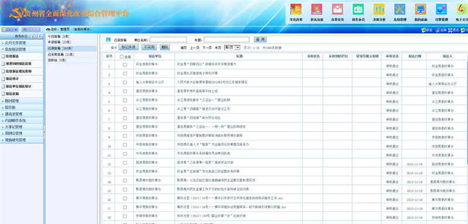This screenshot has height=224, width=468.
Task: Expand the 留言板 sidebar section
Action: click(x=22, y=108)
